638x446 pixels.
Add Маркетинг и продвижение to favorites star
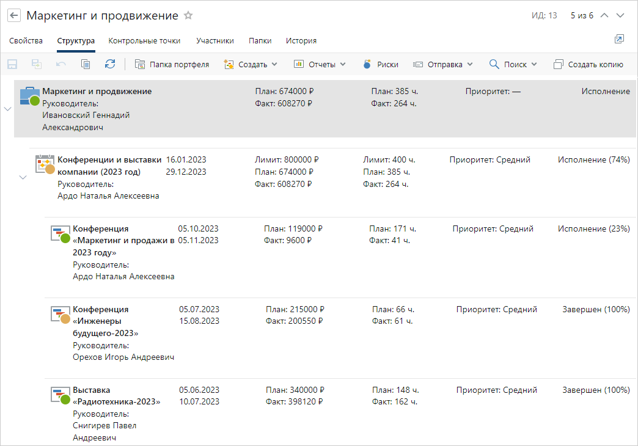pos(188,16)
